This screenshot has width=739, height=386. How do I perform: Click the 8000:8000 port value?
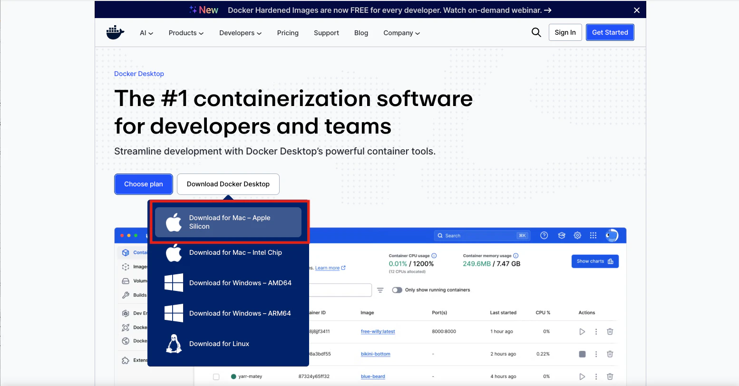444,332
